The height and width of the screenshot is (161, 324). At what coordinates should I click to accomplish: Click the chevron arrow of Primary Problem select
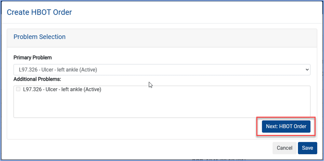click(307, 70)
